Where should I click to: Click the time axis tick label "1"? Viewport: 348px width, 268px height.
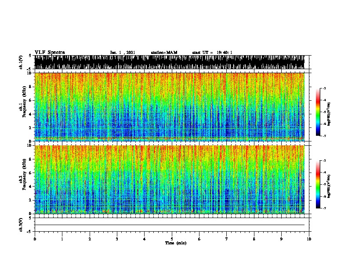pyautogui.click(x=62, y=239)
